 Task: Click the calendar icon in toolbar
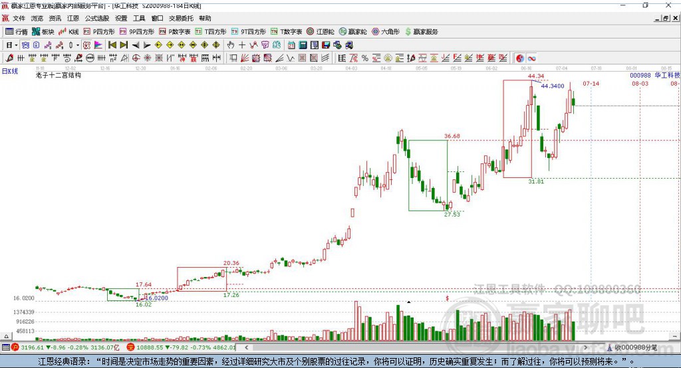pos(291,45)
